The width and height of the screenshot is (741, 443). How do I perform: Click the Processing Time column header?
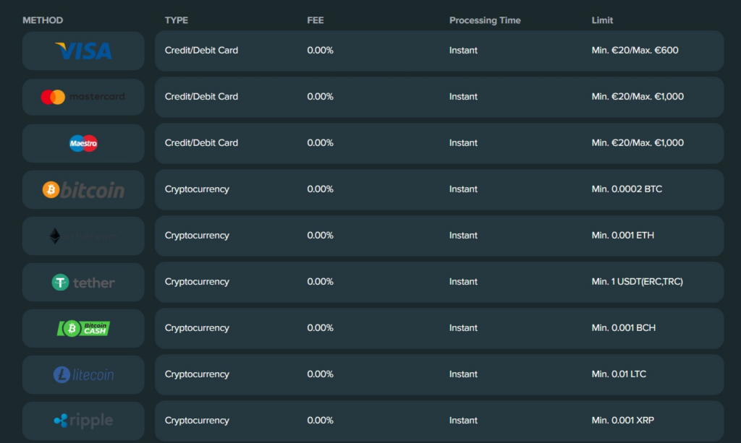click(x=485, y=20)
